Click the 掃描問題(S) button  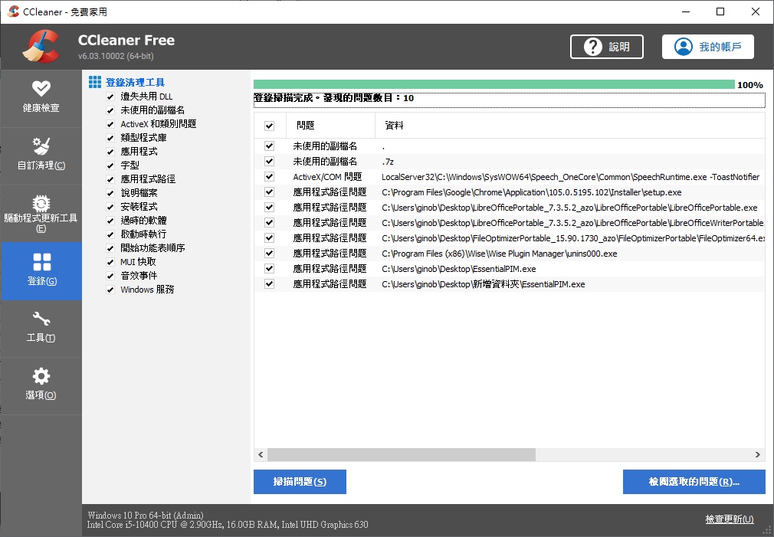(300, 482)
